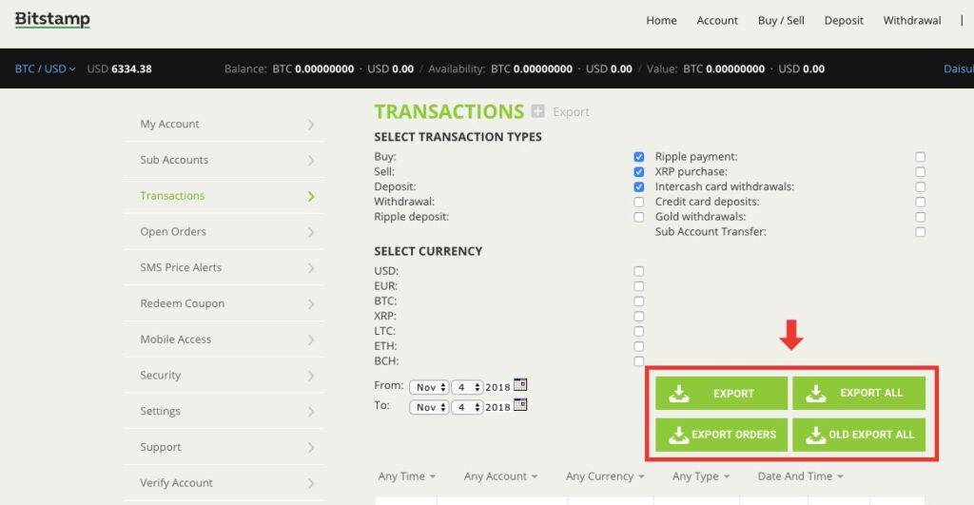Open the BTC / USD pair dropdown
Image resolution: width=974 pixels, height=505 pixels.
click(x=45, y=68)
